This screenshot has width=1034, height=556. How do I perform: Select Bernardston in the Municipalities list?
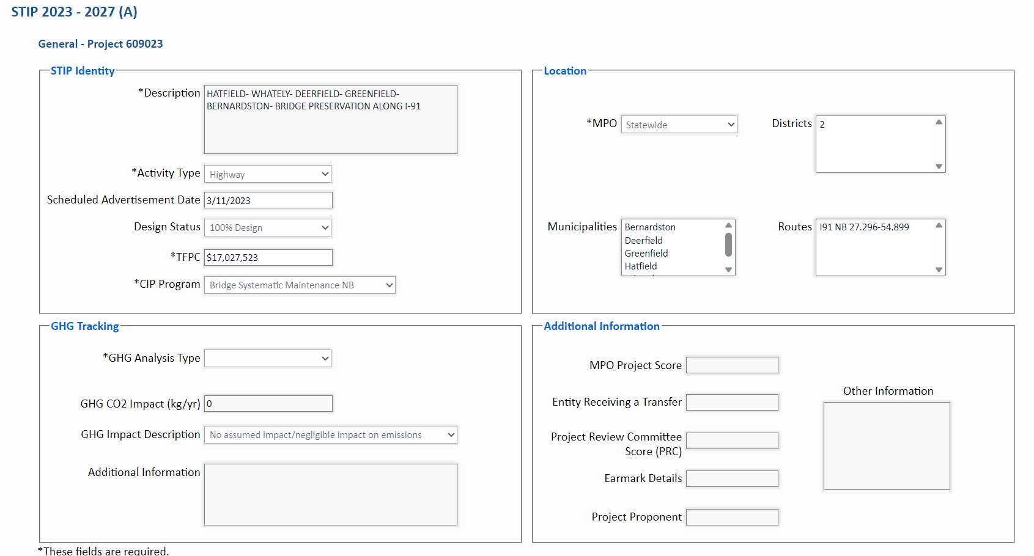[x=650, y=227]
